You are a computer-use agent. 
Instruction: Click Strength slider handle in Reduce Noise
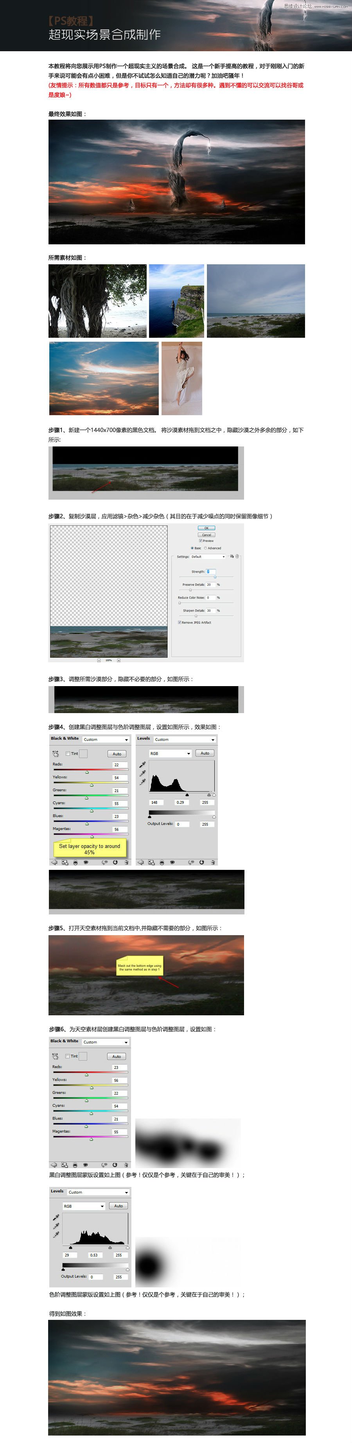pos(215,577)
